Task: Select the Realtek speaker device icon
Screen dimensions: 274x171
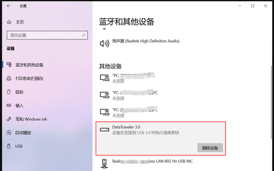Action: pyautogui.click(x=104, y=43)
